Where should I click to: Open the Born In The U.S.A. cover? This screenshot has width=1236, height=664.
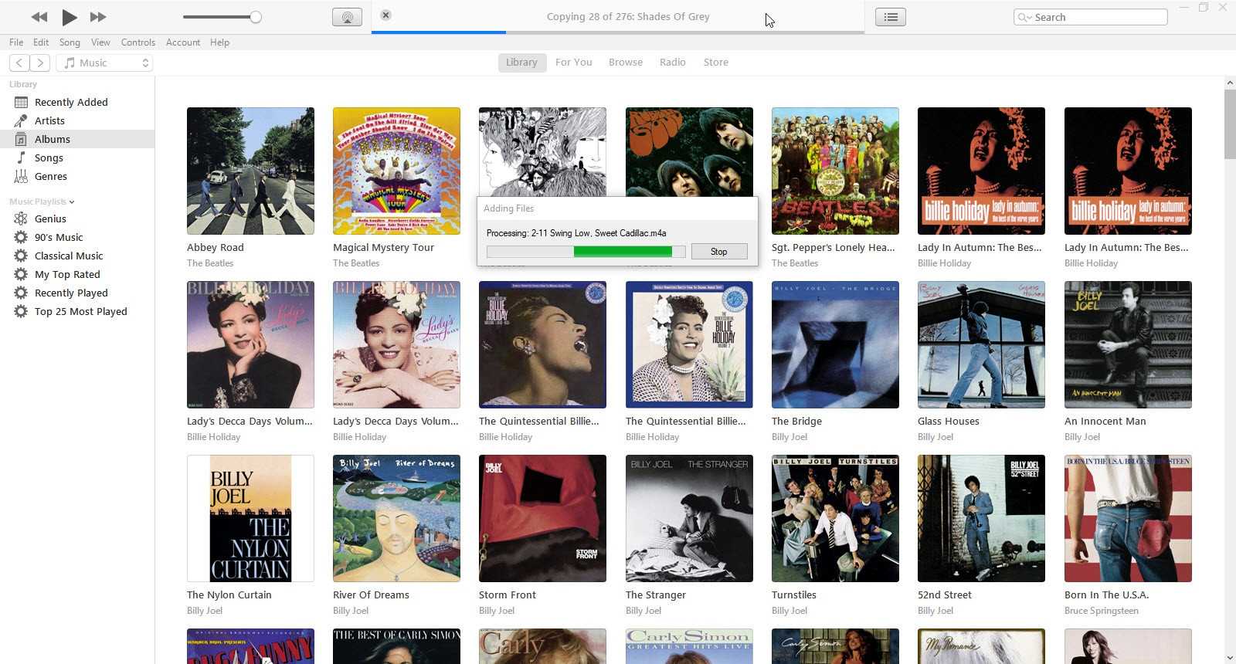[x=1128, y=518]
